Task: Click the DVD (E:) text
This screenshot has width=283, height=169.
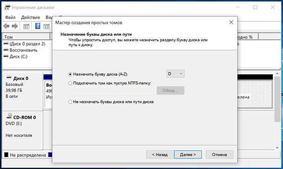Action: 14,123
